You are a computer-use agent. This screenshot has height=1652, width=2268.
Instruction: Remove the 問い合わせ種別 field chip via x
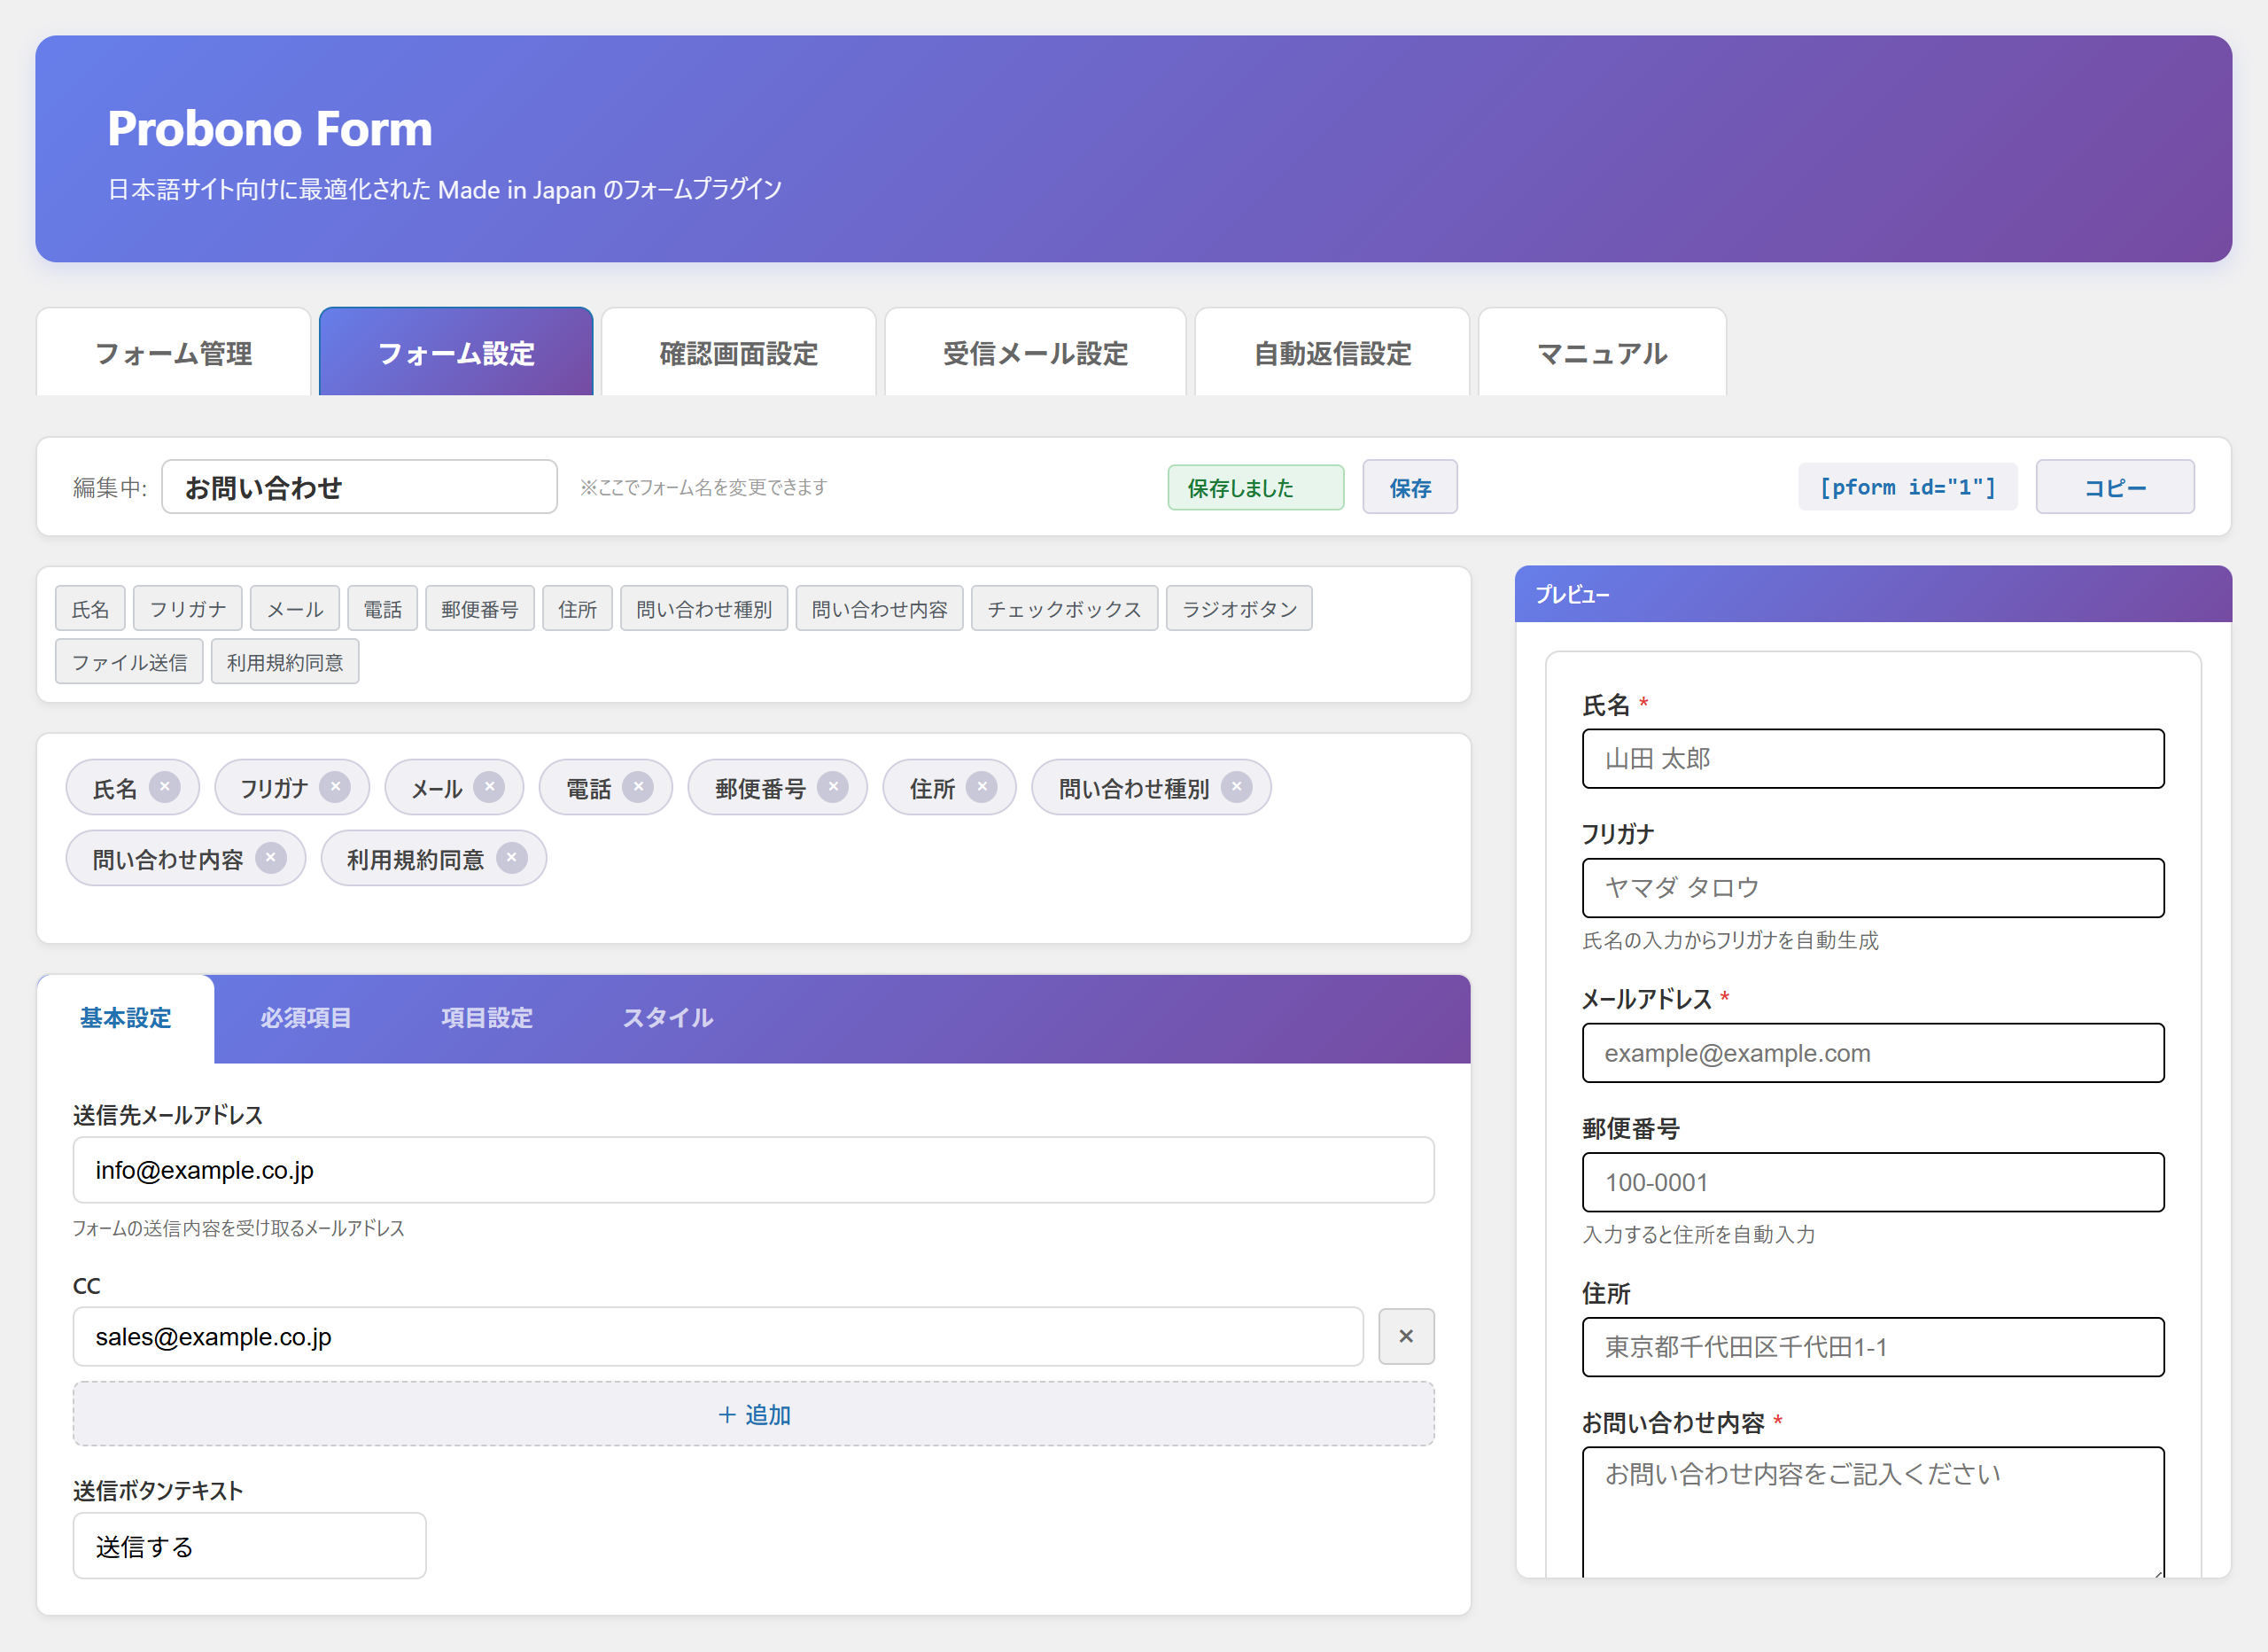(1237, 788)
